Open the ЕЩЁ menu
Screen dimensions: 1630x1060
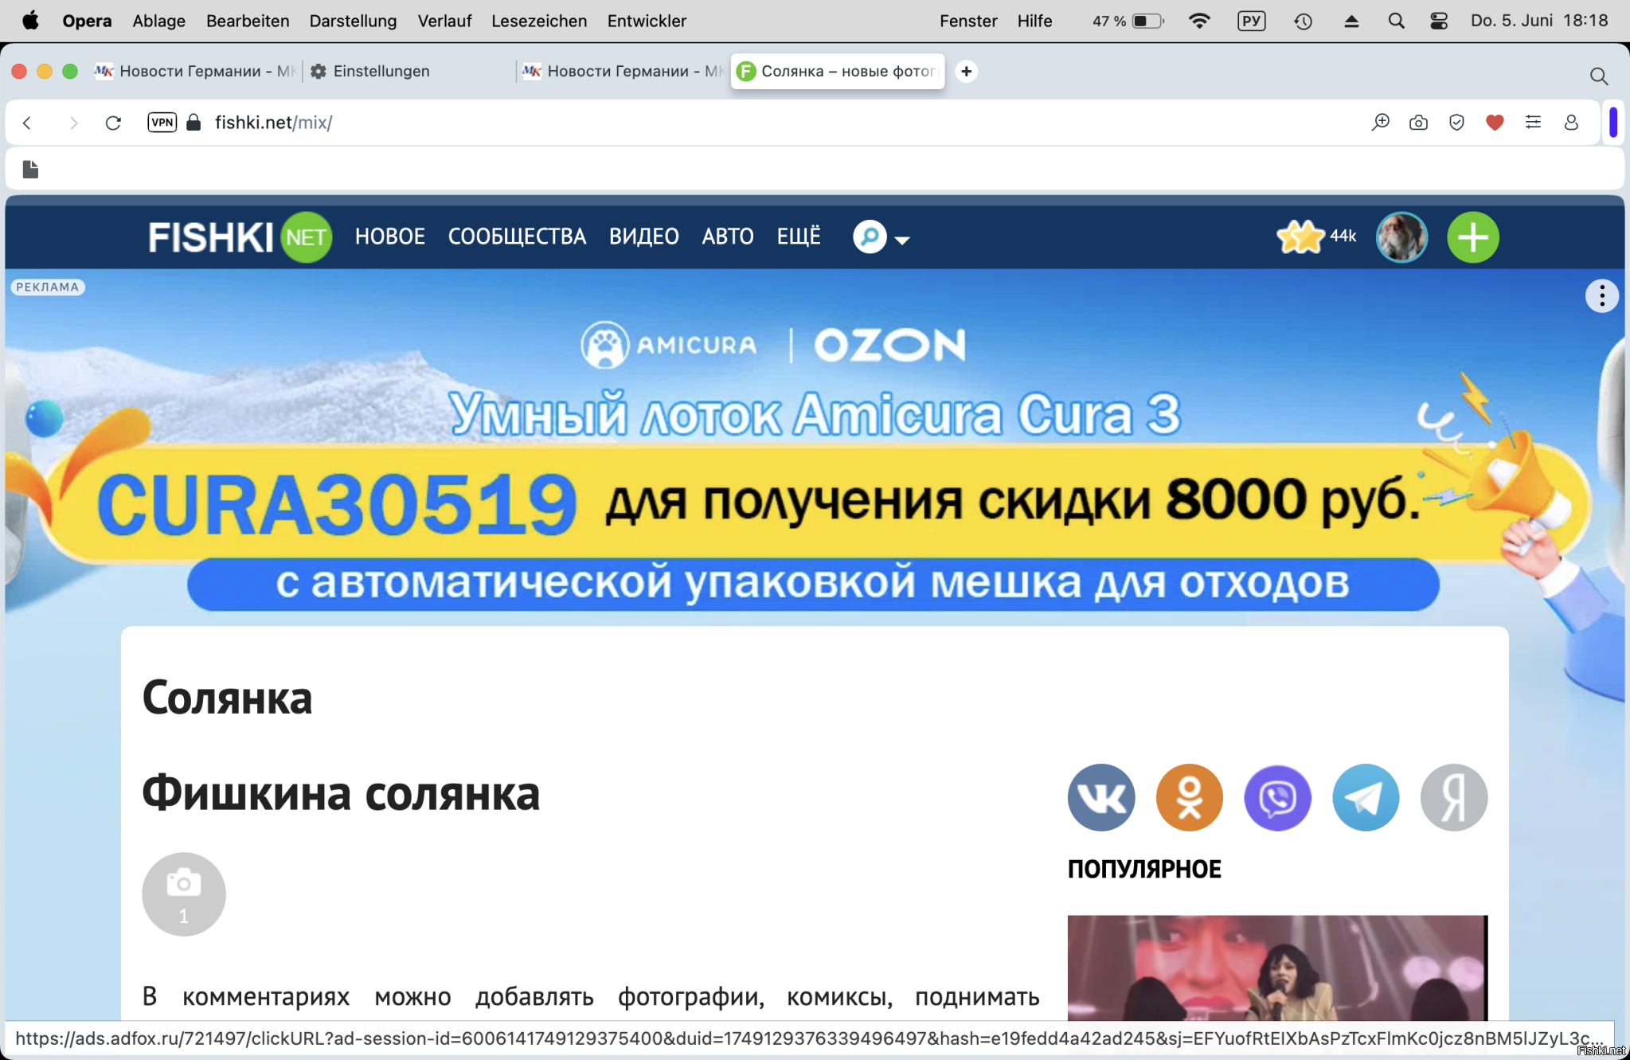[799, 237]
